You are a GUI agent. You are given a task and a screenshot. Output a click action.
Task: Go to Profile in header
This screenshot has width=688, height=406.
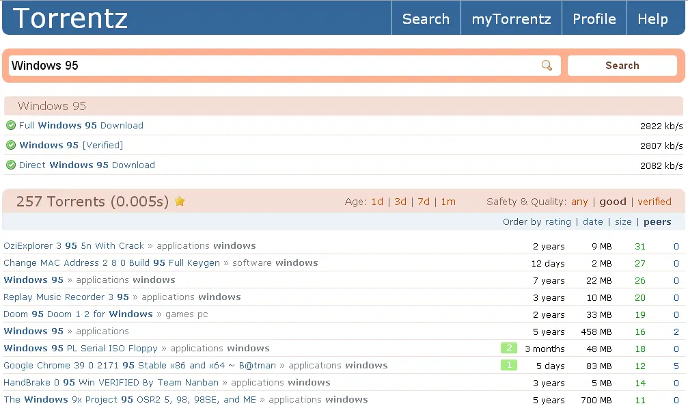(594, 19)
